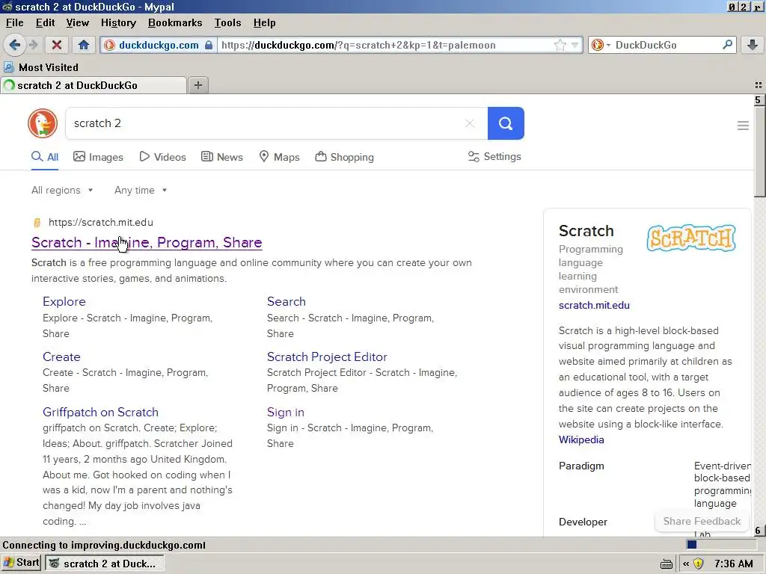Image resolution: width=766 pixels, height=574 pixels.
Task: Click the padlock site security icon
Action: (209, 45)
